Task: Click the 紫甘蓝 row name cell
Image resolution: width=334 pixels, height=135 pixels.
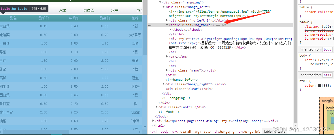Action: click(5, 104)
